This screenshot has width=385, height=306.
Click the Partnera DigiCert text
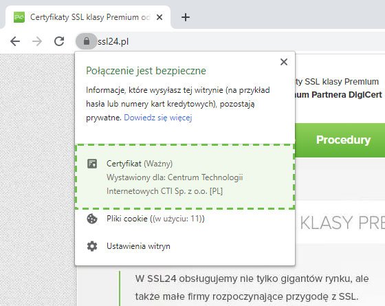pyautogui.click(x=346, y=95)
